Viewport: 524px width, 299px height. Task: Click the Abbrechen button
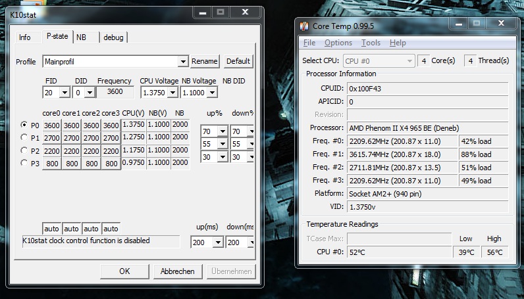coord(178,271)
